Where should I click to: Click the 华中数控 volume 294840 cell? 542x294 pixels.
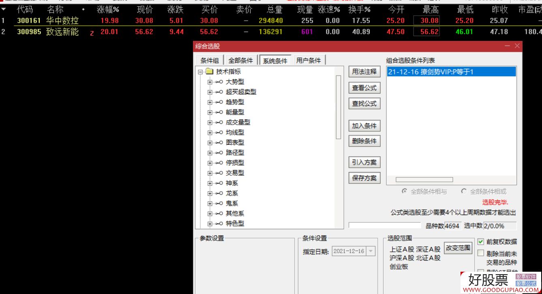click(x=271, y=20)
